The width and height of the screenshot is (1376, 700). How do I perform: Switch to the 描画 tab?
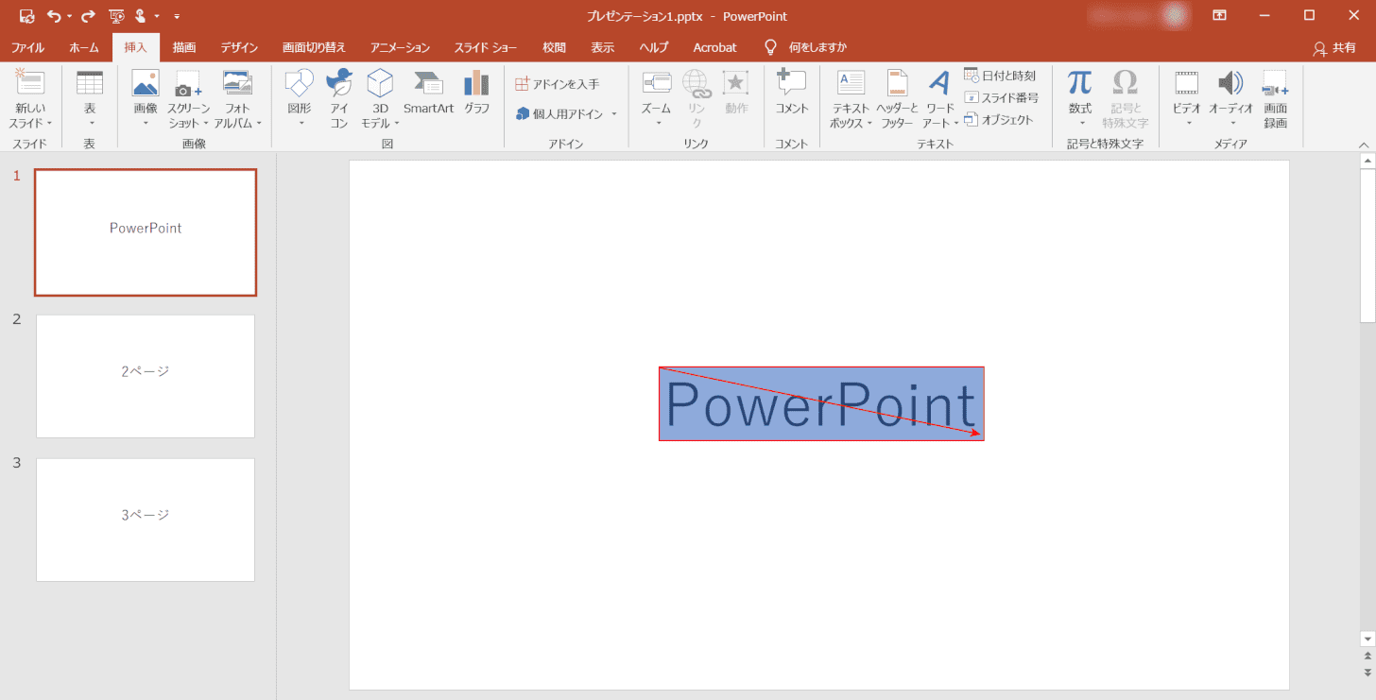(184, 47)
